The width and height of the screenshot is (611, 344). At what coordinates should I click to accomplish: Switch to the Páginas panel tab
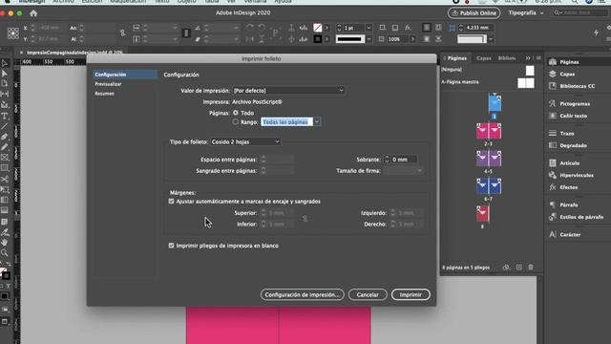[x=456, y=58]
